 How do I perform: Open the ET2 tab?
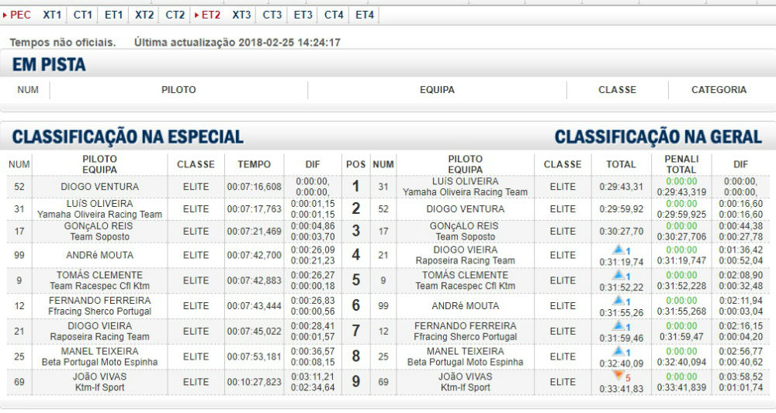tap(211, 15)
